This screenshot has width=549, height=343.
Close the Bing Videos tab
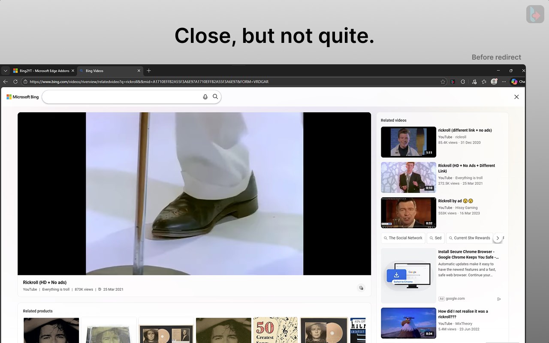pos(139,71)
